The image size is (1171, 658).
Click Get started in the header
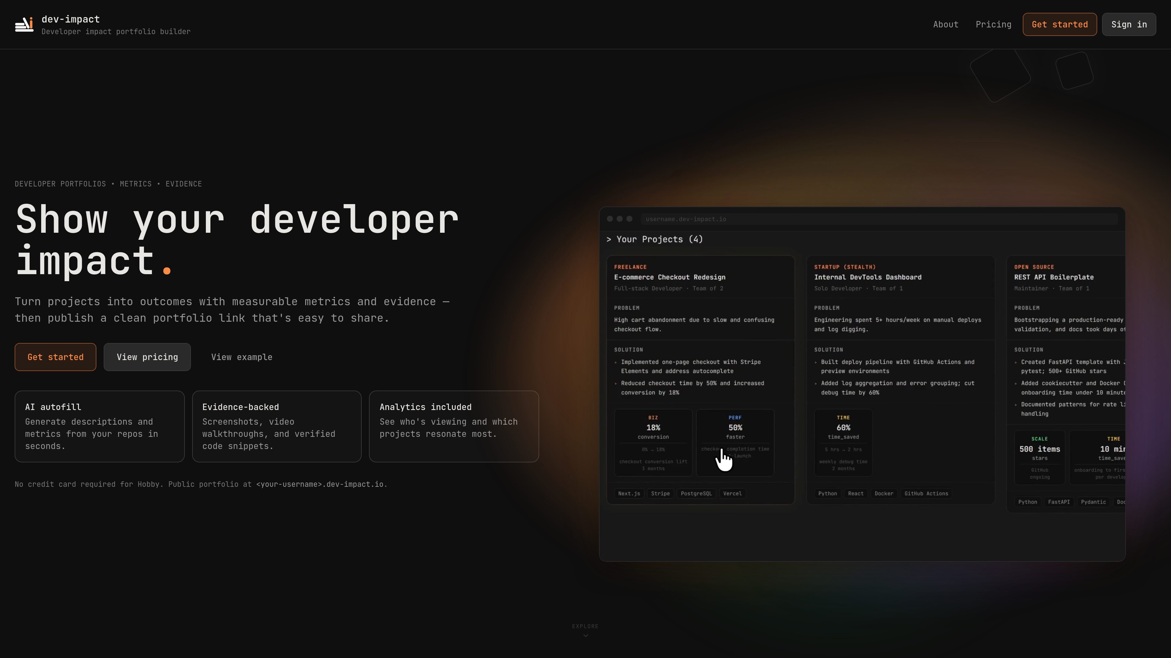pos(1060,24)
